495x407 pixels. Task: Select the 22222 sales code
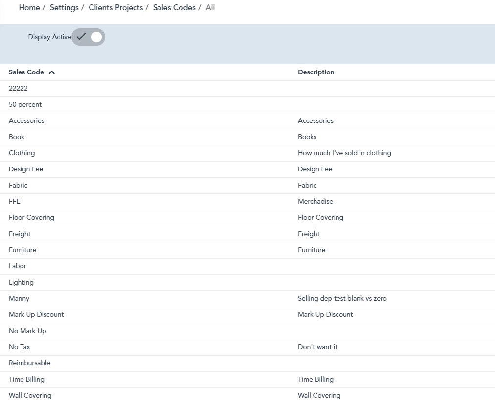tap(18, 88)
